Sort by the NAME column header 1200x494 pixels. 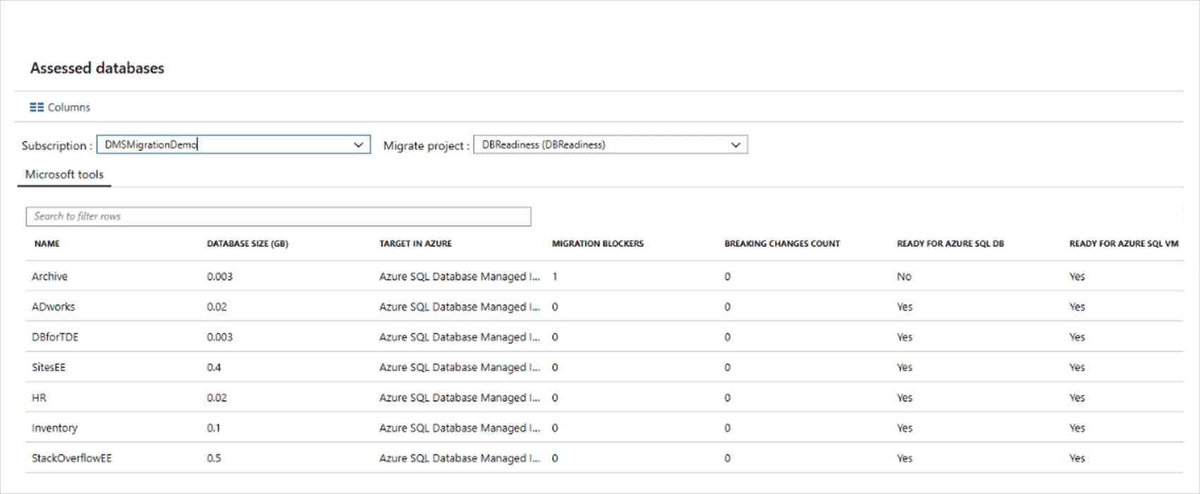click(x=47, y=243)
